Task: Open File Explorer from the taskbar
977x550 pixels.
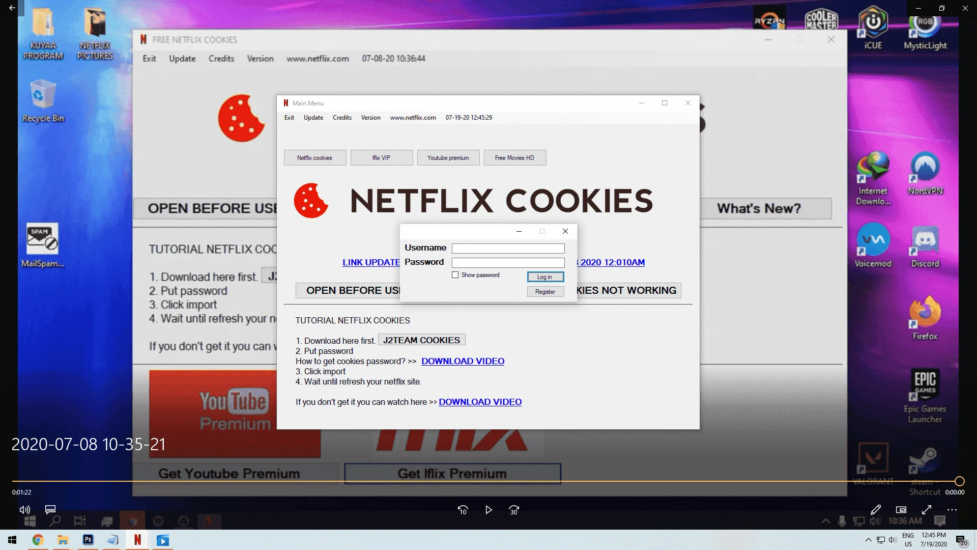Action: pos(63,540)
